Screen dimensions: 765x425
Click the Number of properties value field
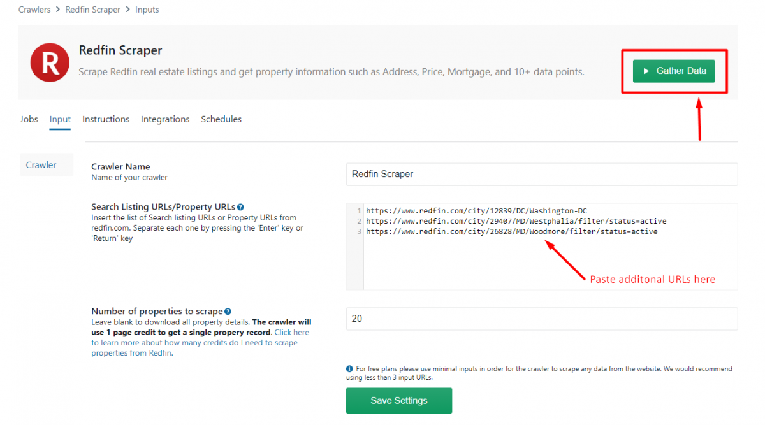[541, 318]
